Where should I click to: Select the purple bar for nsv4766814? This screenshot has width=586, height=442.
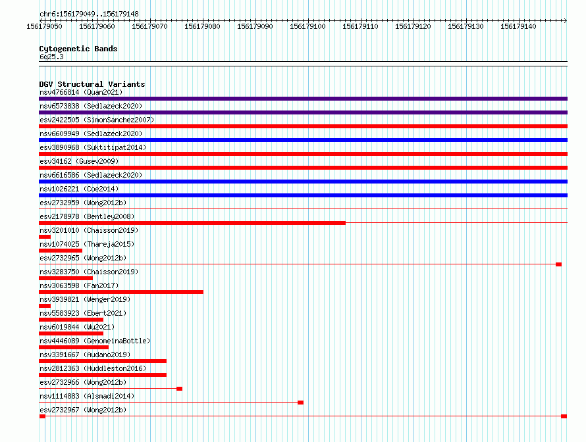pyautogui.click(x=303, y=99)
